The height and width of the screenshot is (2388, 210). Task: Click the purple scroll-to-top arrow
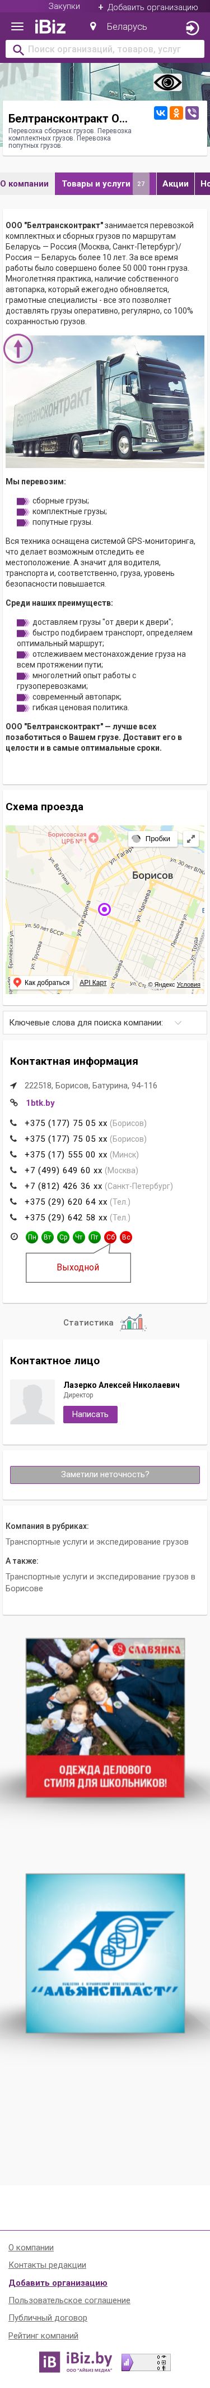pos(18,348)
